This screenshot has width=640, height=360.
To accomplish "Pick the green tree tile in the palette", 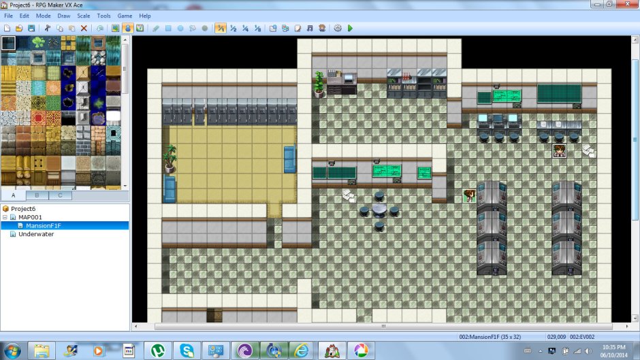I will tap(38, 42).
